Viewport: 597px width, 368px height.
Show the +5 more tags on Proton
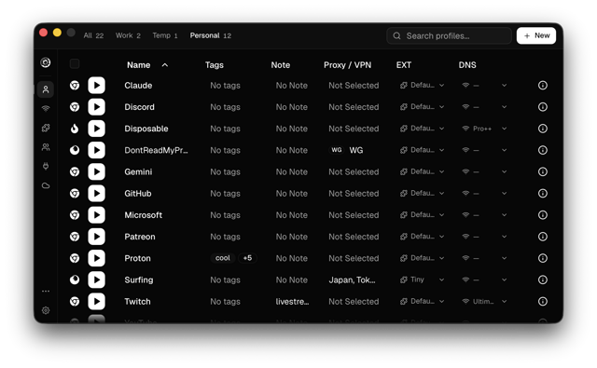[x=247, y=258]
